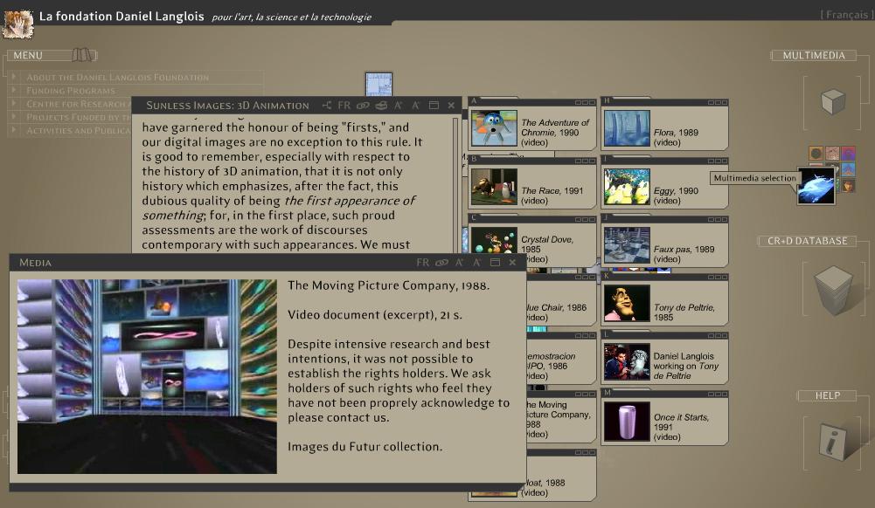Screen dimensions: 875x508
Task: Open The Race, 1991 video thumbnail
Action: (494, 187)
